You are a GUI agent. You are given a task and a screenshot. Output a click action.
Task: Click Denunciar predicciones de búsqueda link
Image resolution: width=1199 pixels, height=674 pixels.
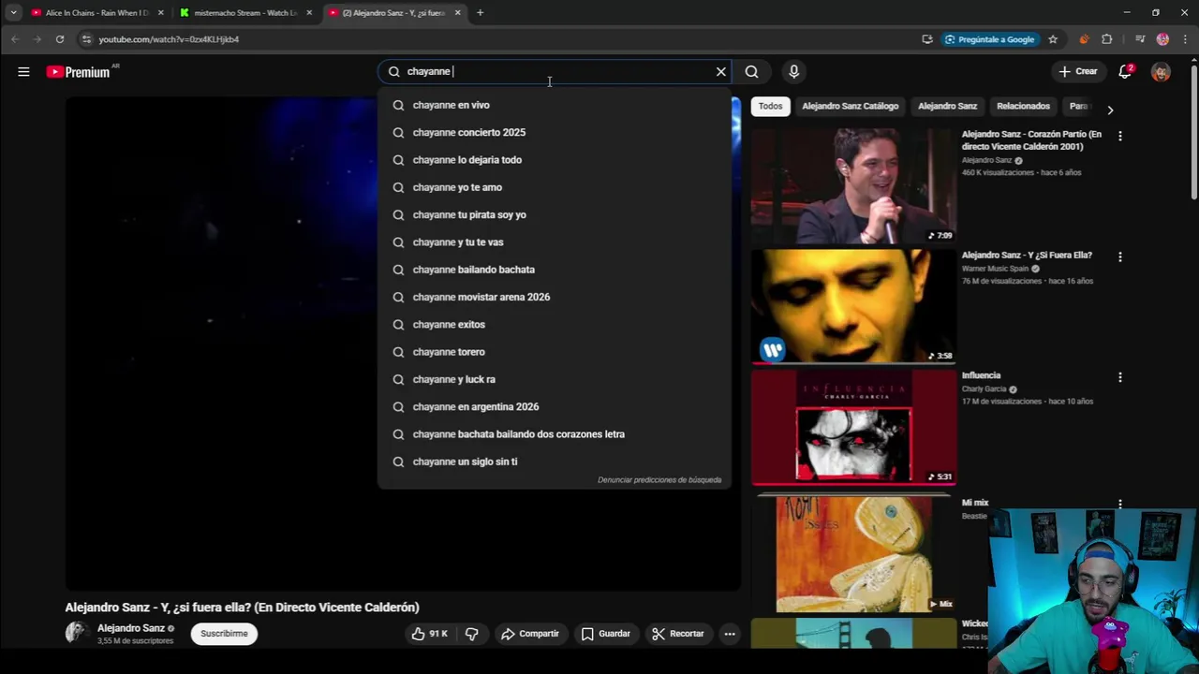659,480
